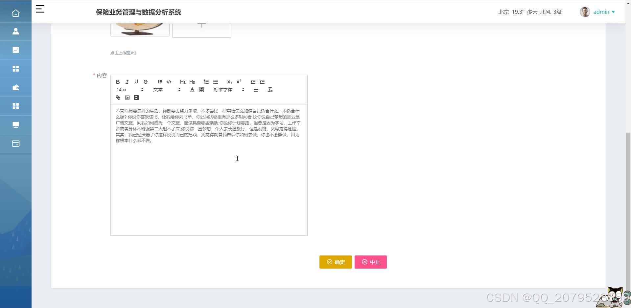Screen dimensions: 631x308
Task: Embed a video in the editor
Action: click(136, 98)
